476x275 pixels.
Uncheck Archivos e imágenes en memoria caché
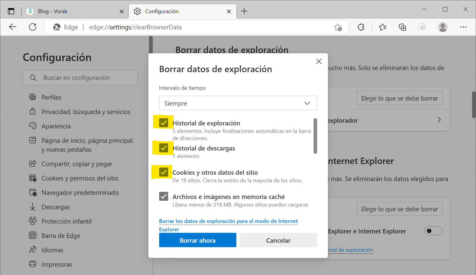[x=164, y=196]
